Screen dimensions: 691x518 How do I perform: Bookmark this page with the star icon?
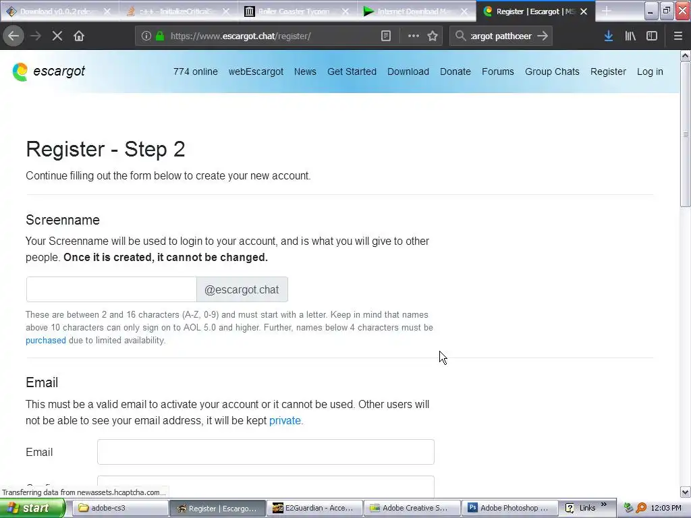tap(433, 36)
